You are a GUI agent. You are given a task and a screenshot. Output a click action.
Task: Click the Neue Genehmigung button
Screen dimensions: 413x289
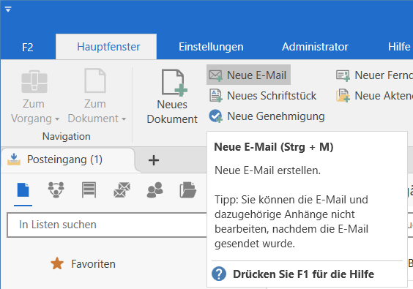tap(267, 116)
